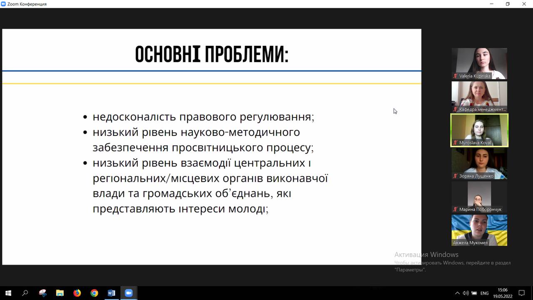
Task: Open Firefox from the taskbar
Action: coord(77,293)
